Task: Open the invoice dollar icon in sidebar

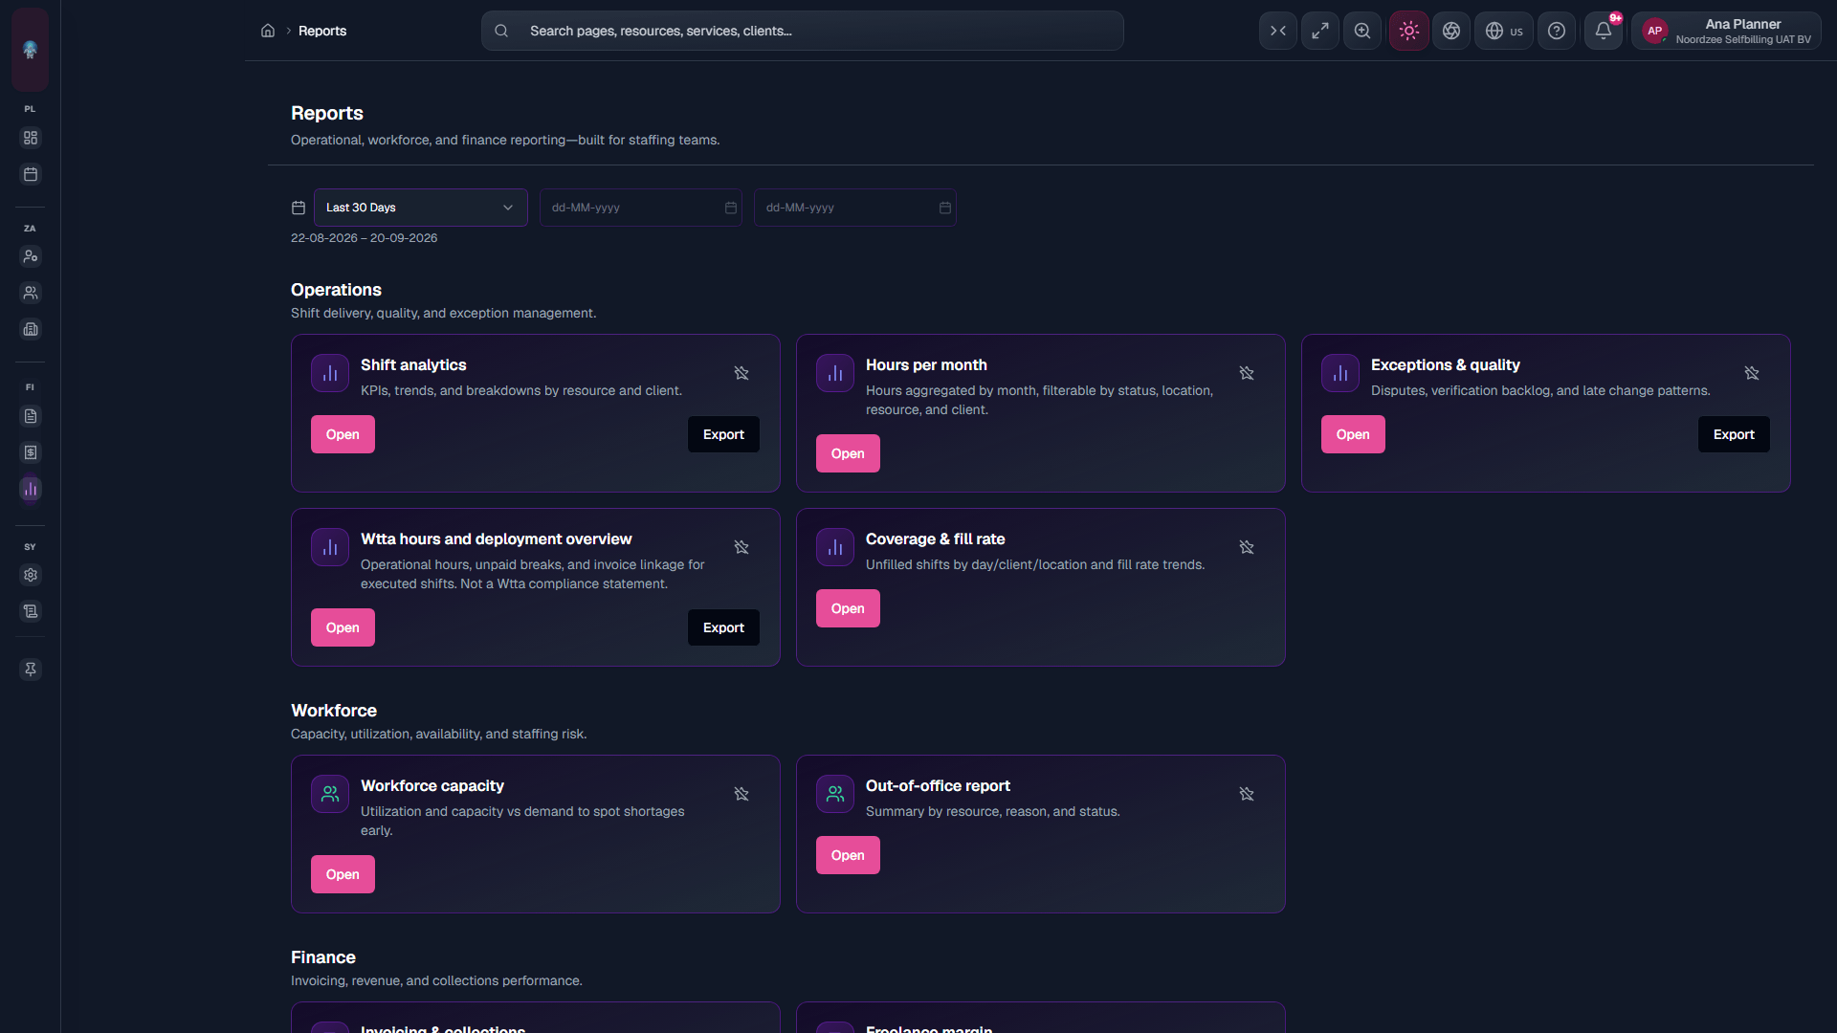Action: point(31,452)
